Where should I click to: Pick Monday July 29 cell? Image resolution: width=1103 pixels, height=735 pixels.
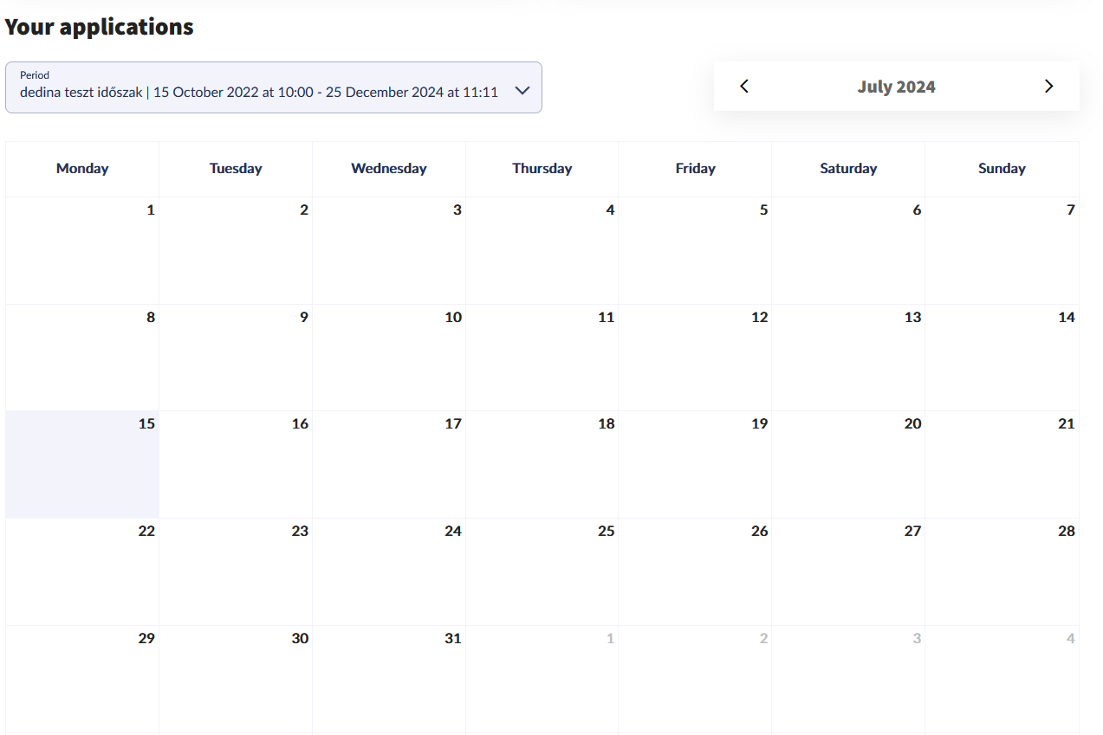coord(82,679)
